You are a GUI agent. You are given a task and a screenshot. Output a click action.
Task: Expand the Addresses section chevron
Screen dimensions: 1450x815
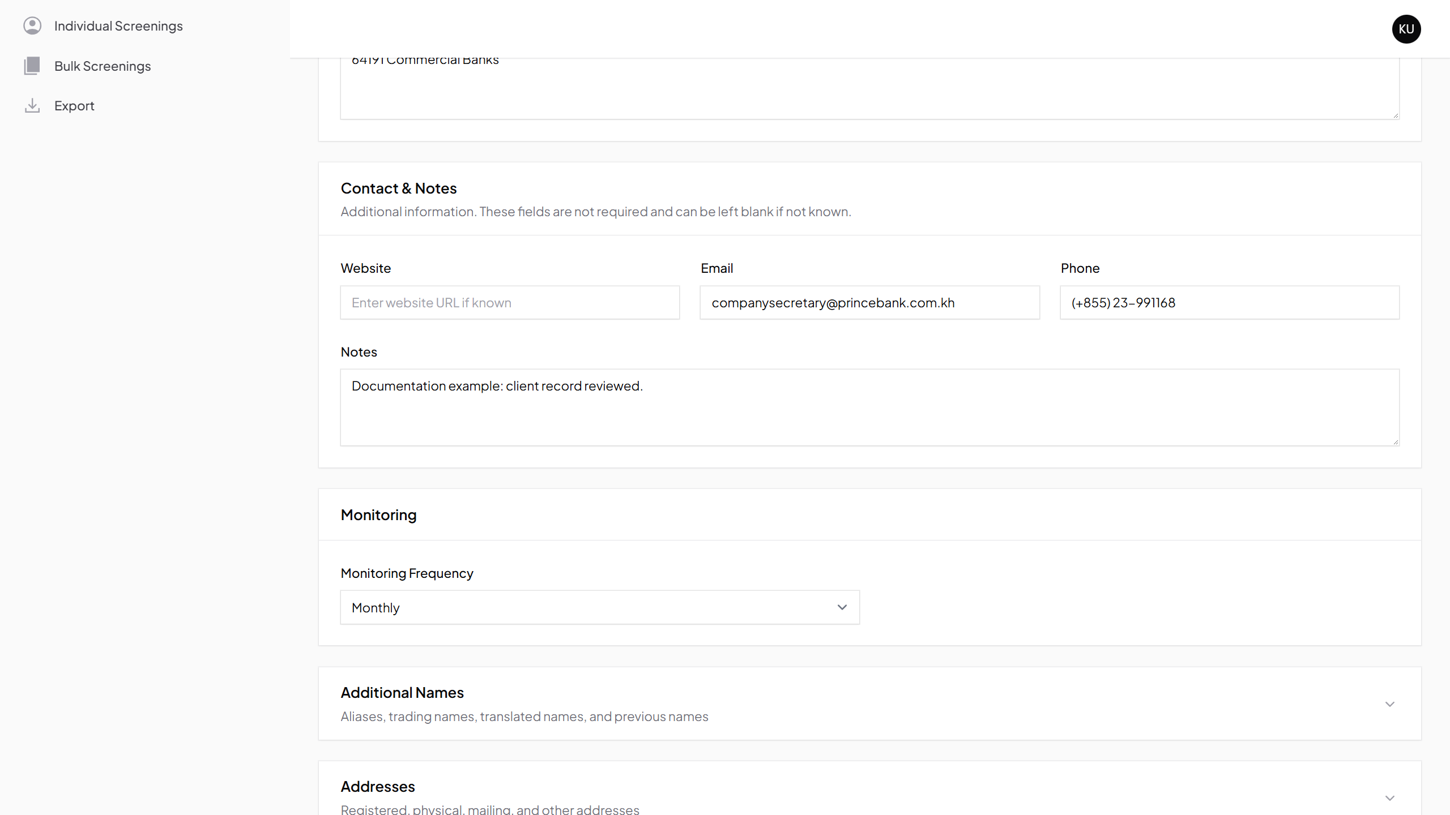pos(1390,798)
